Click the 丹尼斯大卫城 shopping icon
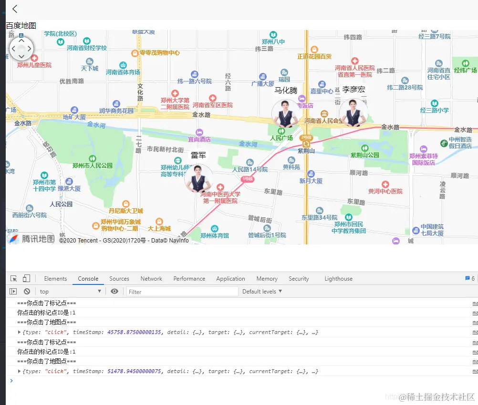The image size is (478, 405). (x=126, y=204)
